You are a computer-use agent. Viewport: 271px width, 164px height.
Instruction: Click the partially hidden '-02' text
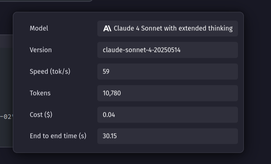click(x=6, y=117)
